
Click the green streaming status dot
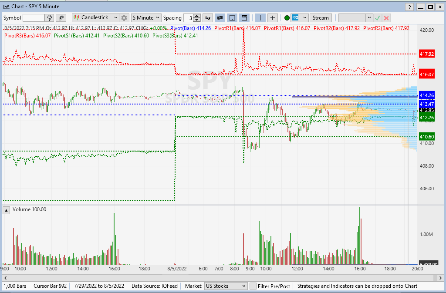pyautogui.click(x=287, y=18)
